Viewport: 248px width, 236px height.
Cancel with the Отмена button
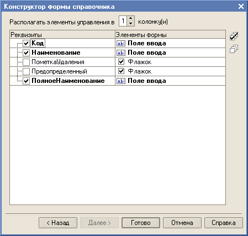[182, 223]
